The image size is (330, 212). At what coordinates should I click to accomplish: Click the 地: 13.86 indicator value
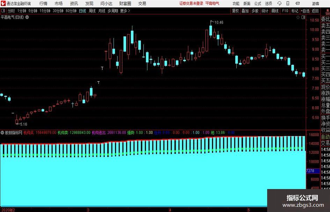[218, 133]
